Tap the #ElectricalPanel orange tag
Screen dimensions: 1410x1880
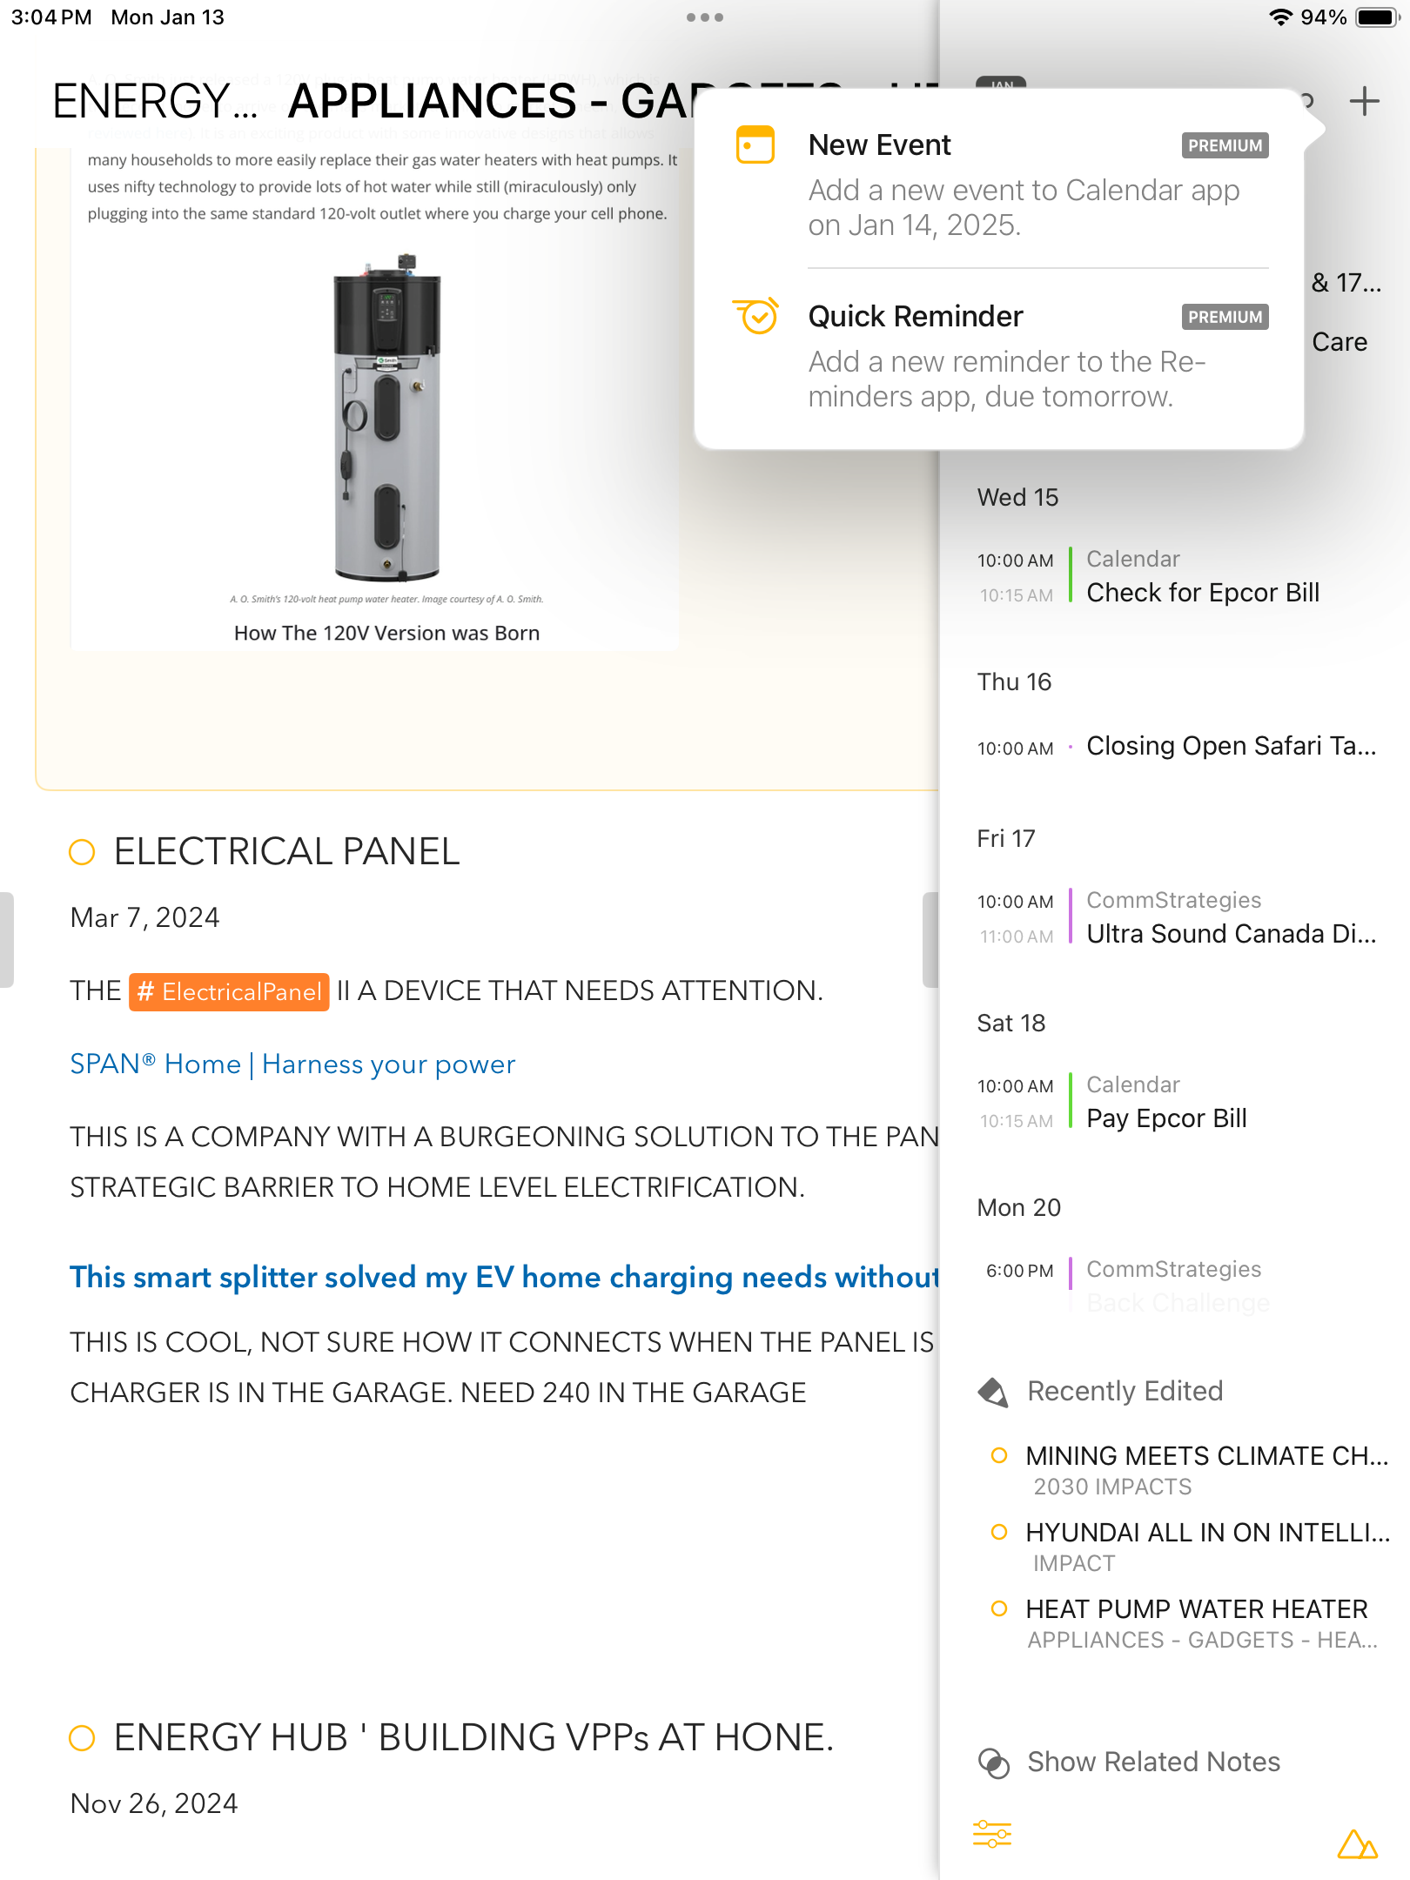[x=229, y=991]
